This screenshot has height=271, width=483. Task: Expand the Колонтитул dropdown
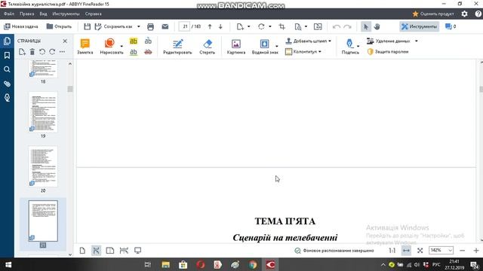click(320, 52)
